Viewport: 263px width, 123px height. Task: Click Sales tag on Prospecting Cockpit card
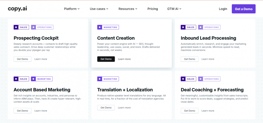pyautogui.click(x=21, y=27)
